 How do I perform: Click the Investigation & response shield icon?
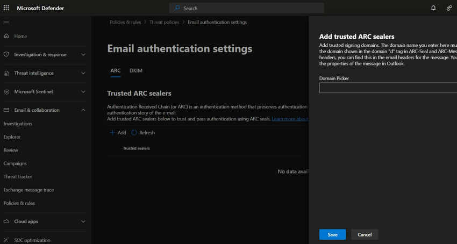[6, 54]
